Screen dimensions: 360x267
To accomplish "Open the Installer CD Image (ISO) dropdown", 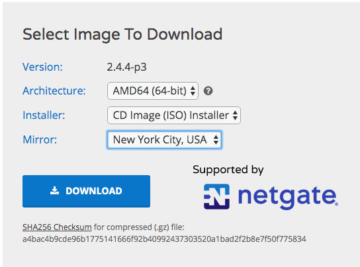I will point(174,116).
